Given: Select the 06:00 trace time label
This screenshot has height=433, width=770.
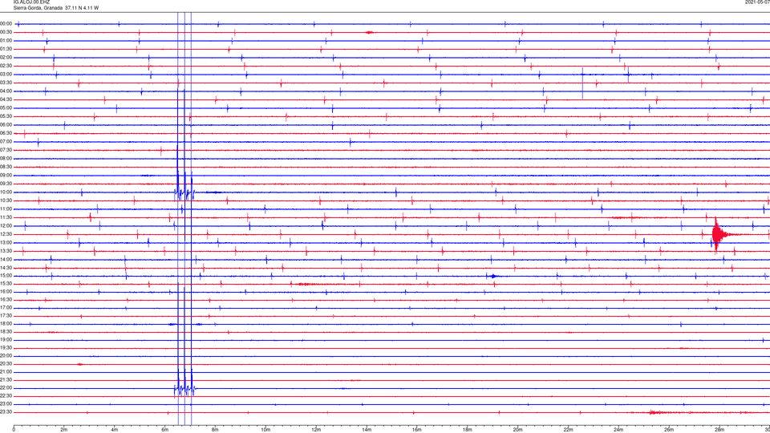Looking at the screenshot, I should pyautogui.click(x=6, y=125).
